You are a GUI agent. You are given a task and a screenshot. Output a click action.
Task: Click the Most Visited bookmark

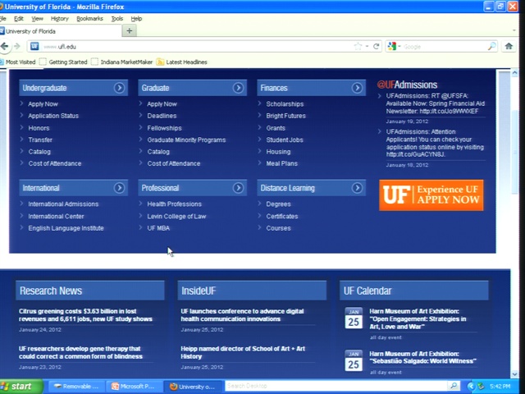click(x=17, y=62)
